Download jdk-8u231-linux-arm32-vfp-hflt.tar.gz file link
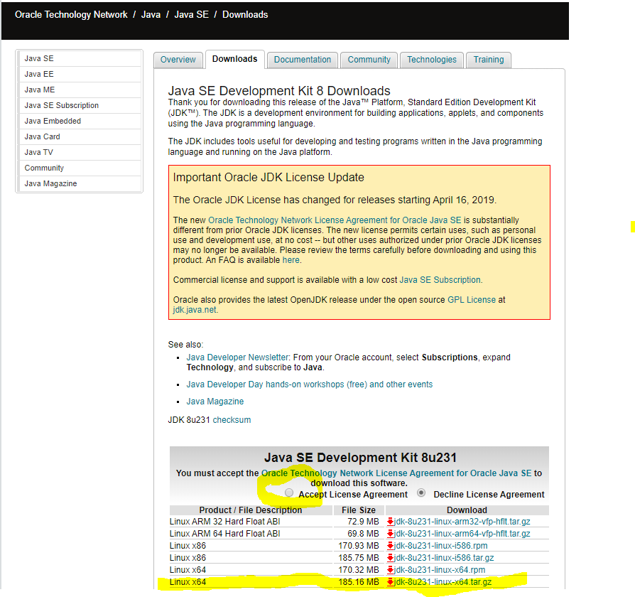 pyautogui.click(x=462, y=522)
